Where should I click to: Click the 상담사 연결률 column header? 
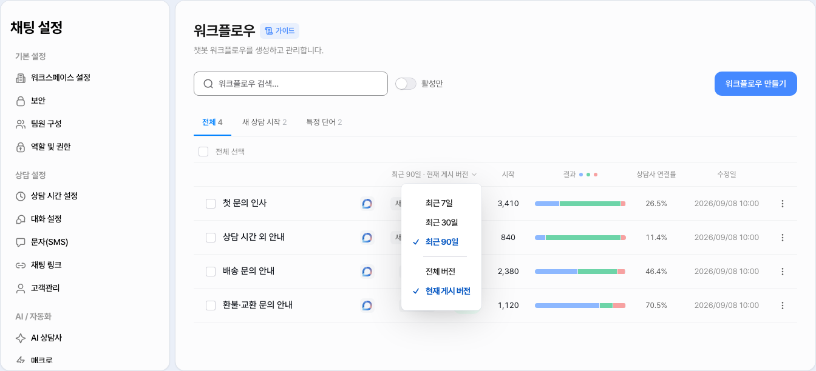point(656,175)
